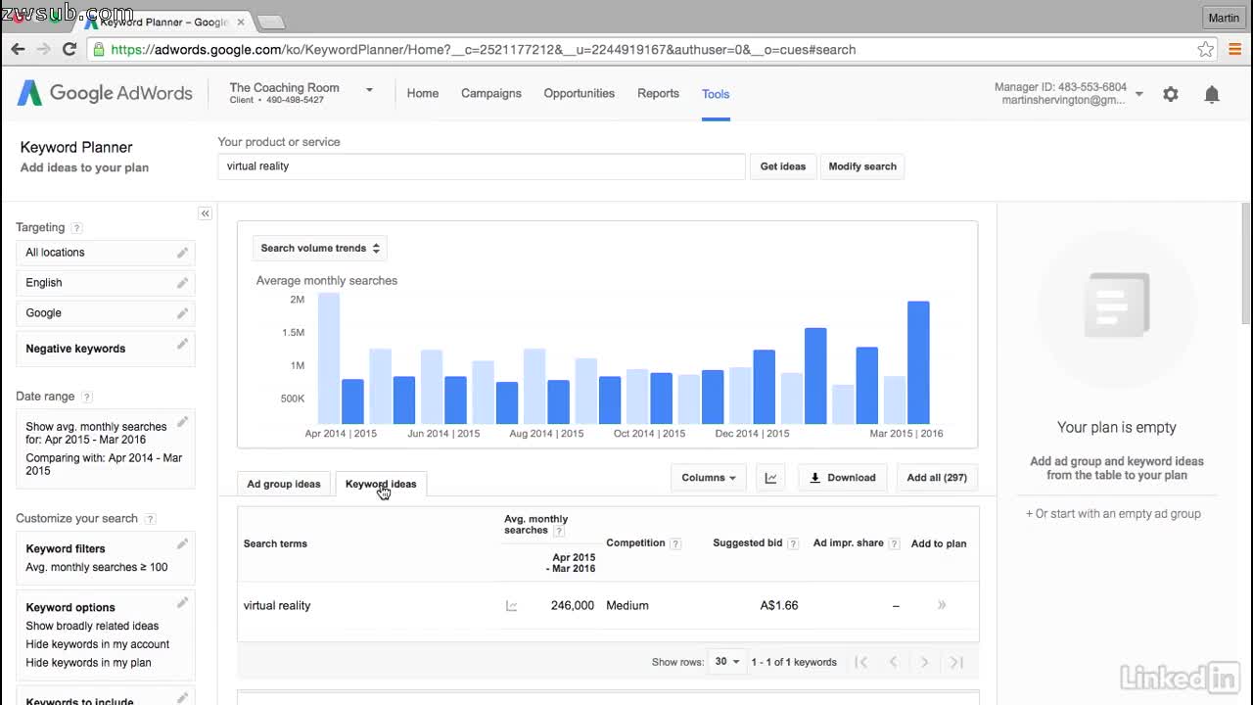Click Mar 2016 dark blue chart bar
The height and width of the screenshot is (705, 1253).
point(918,362)
